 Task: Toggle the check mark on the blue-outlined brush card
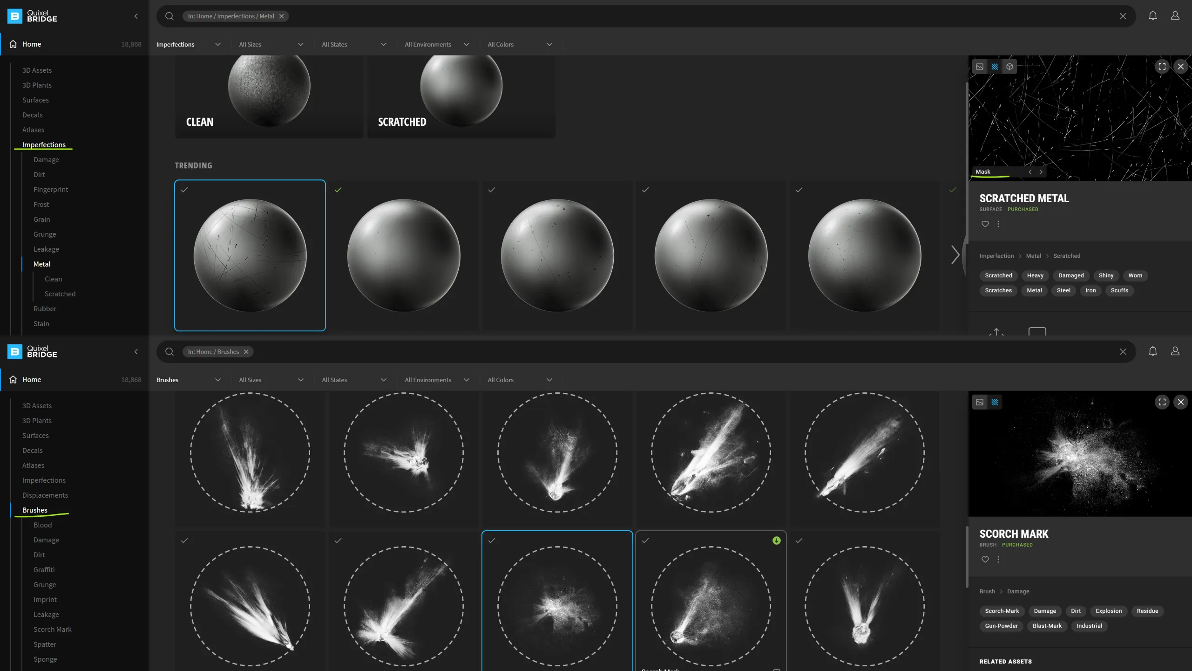click(x=492, y=541)
